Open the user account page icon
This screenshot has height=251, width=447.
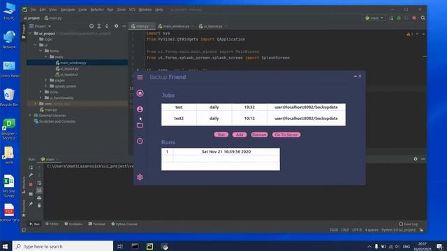click(x=140, y=109)
